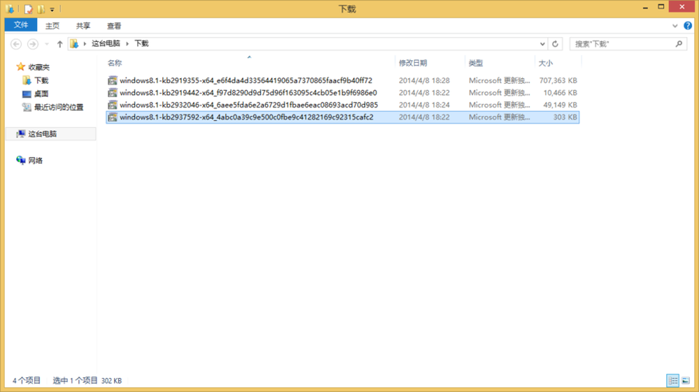Click the update package icon for kb2937592
Viewport: 699px width, 392px height.
coord(113,117)
